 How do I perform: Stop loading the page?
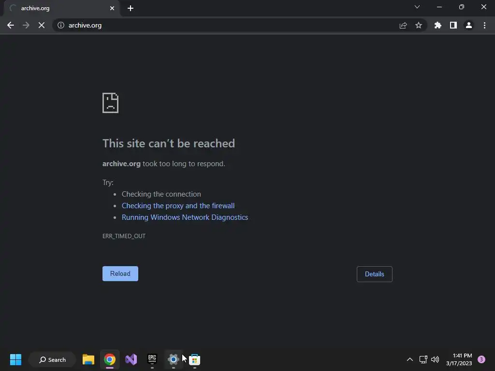[x=42, y=25]
